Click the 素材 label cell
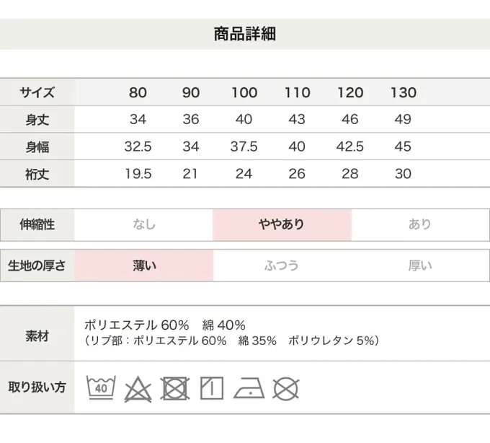This screenshot has width=490, height=443. [37, 335]
